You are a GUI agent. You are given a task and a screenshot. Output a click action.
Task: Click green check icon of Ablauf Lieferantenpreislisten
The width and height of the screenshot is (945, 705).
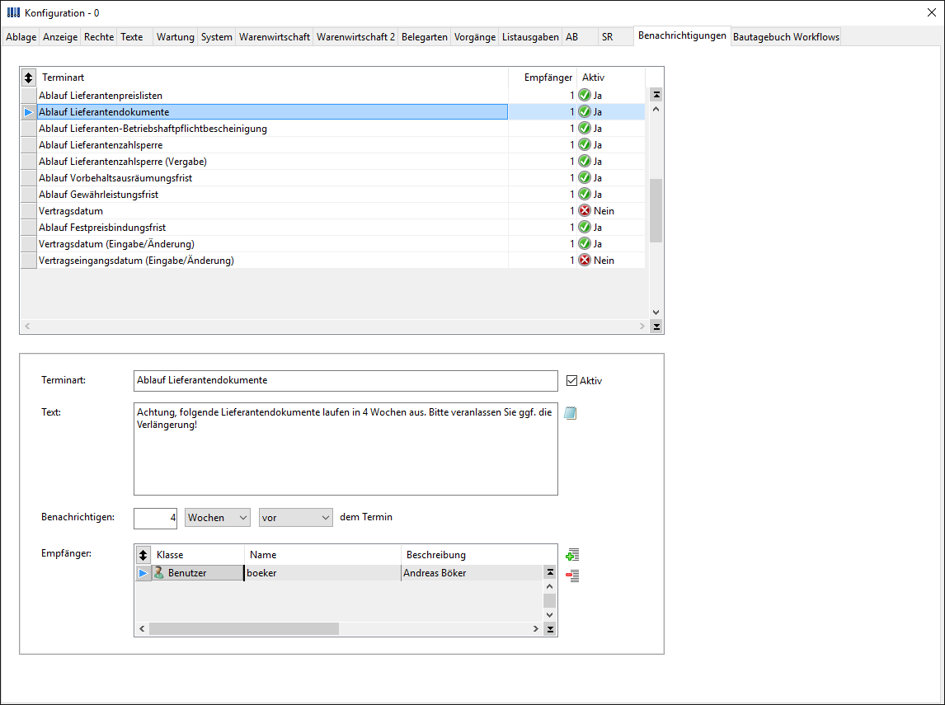(584, 95)
